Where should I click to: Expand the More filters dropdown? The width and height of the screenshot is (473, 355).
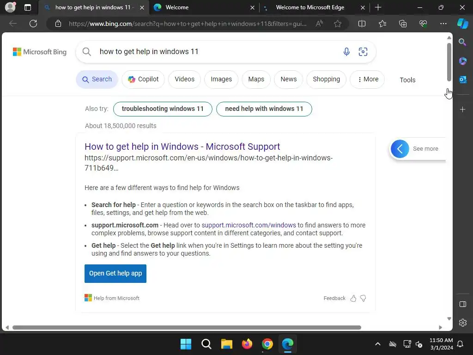[367, 80]
